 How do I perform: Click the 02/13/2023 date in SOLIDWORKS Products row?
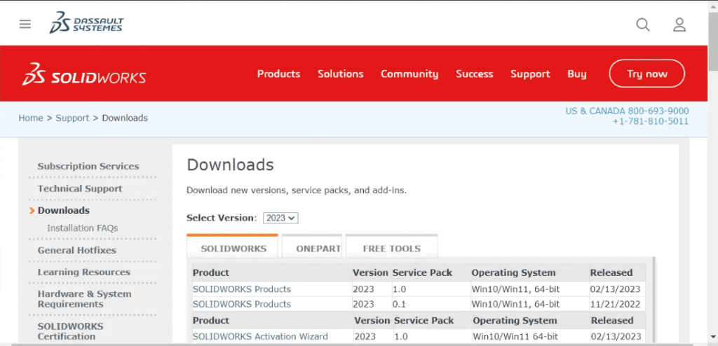615,289
